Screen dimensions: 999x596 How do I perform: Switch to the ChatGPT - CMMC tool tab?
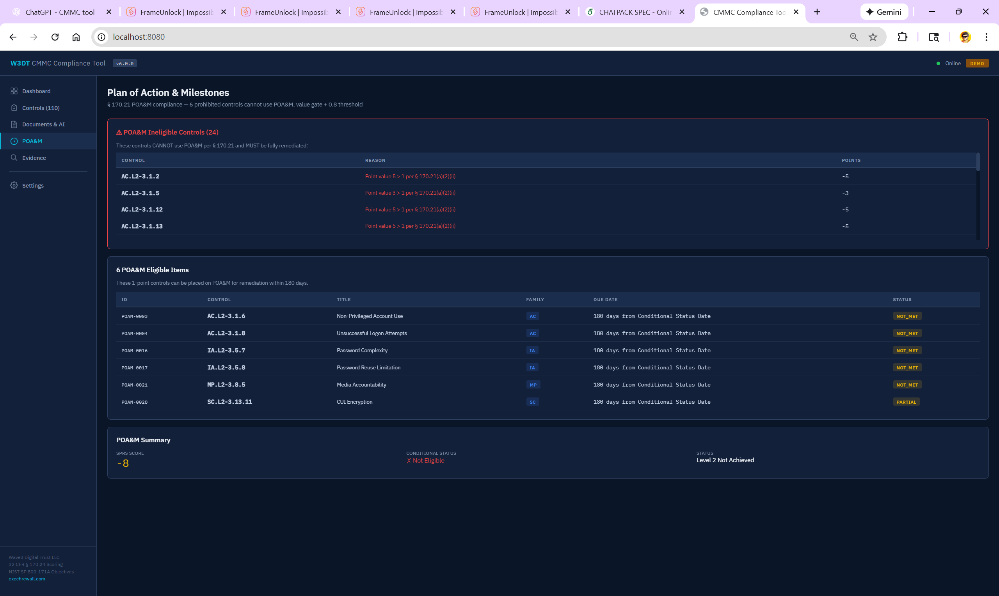(x=60, y=12)
